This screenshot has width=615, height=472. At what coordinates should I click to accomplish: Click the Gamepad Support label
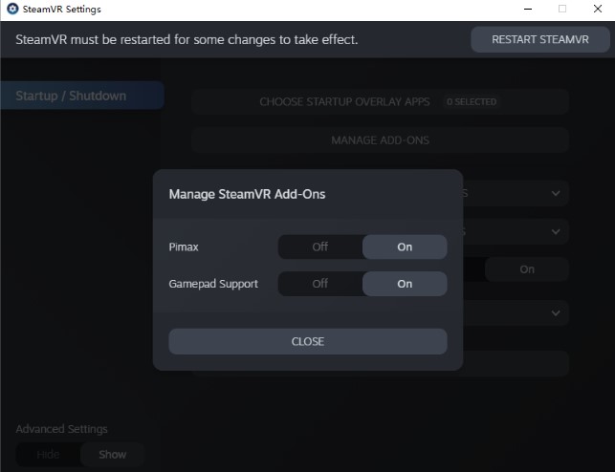213,284
